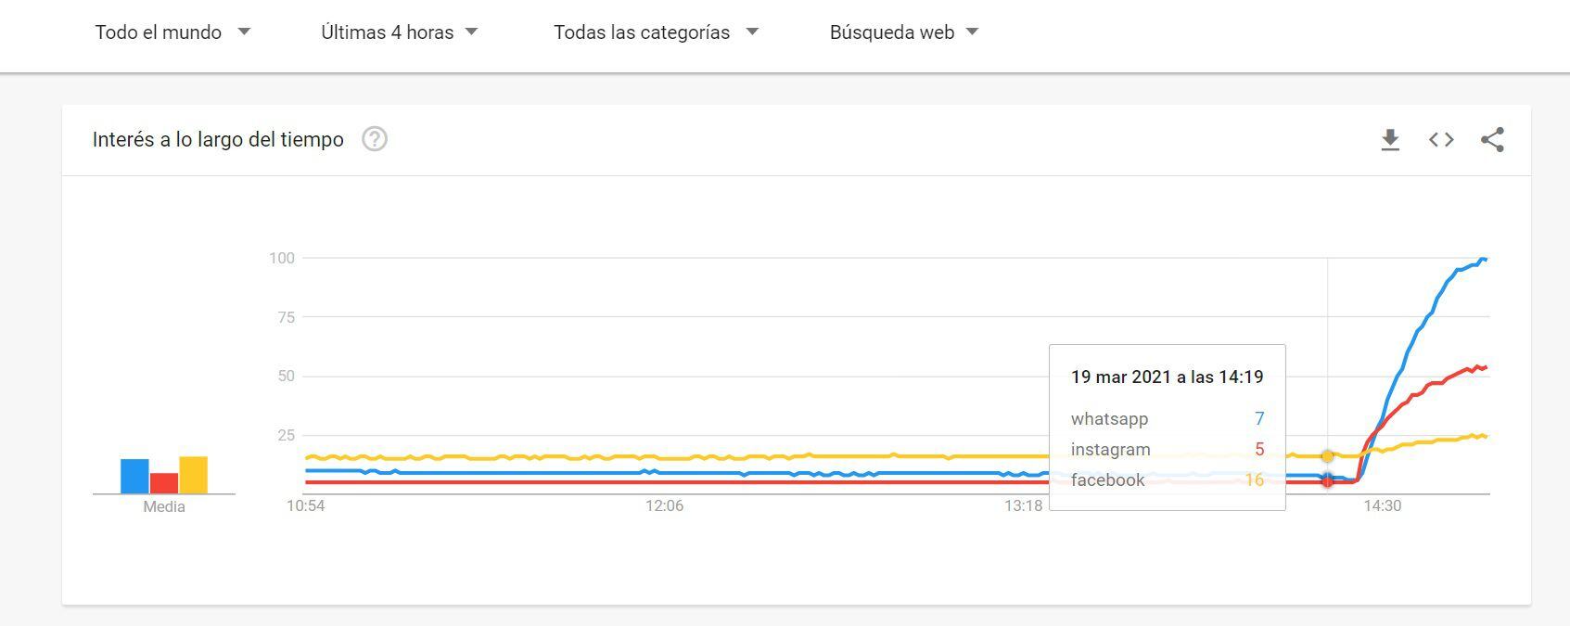Click the red instagram average bar
The width and height of the screenshot is (1570, 626).
(x=164, y=483)
